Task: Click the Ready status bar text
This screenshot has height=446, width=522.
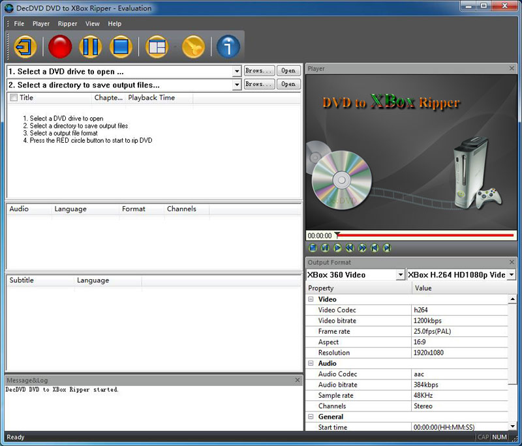Action: (x=15, y=437)
